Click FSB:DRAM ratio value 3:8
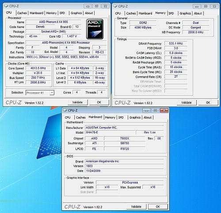The image size is (221, 213). (176, 48)
